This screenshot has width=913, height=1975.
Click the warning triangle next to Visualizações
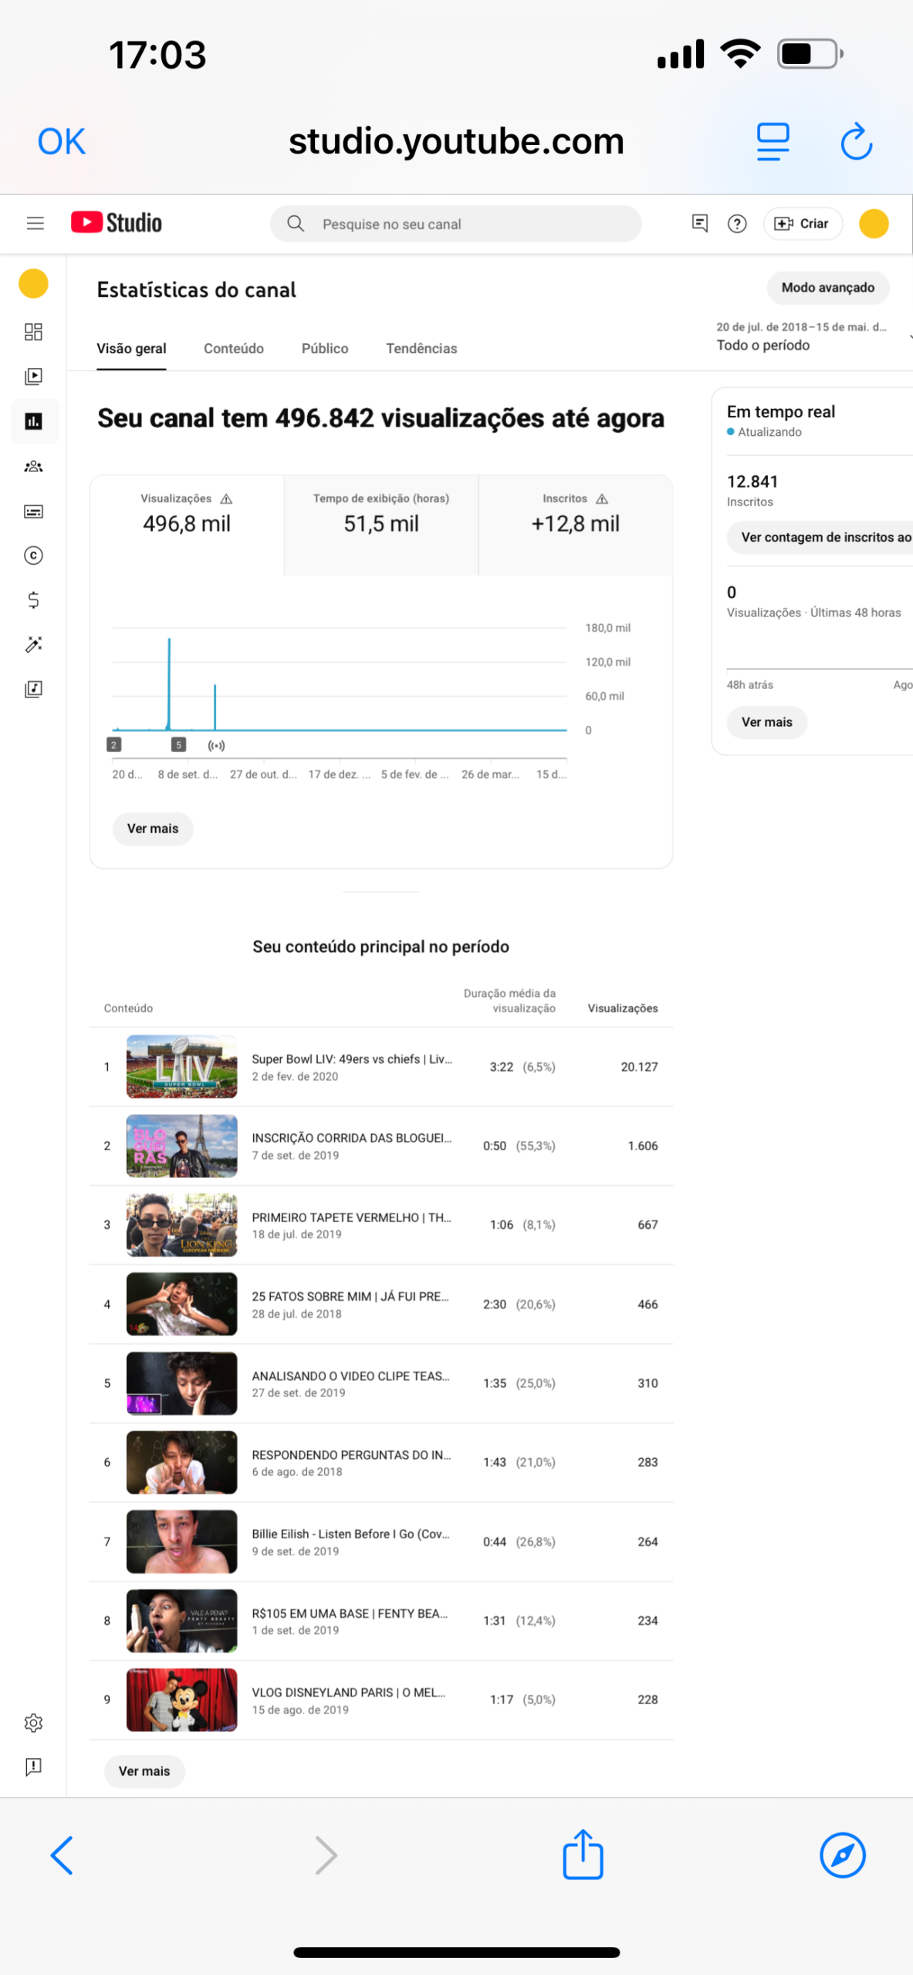(226, 499)
